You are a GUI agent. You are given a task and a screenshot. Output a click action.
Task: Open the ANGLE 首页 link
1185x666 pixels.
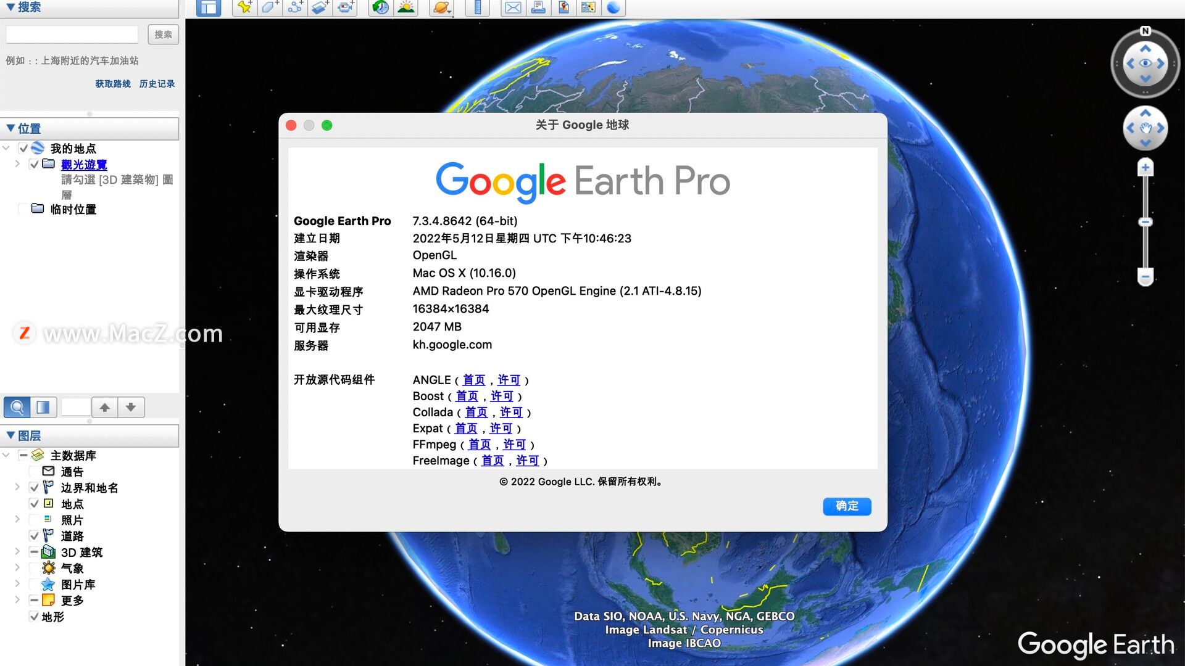[474, 380]
